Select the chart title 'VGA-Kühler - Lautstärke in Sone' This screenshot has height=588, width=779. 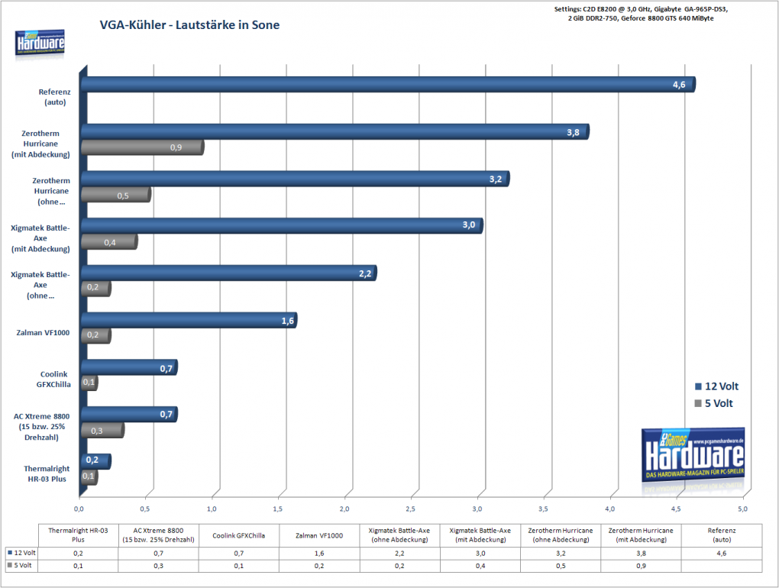pyautogui.click(x=189, y=25)
